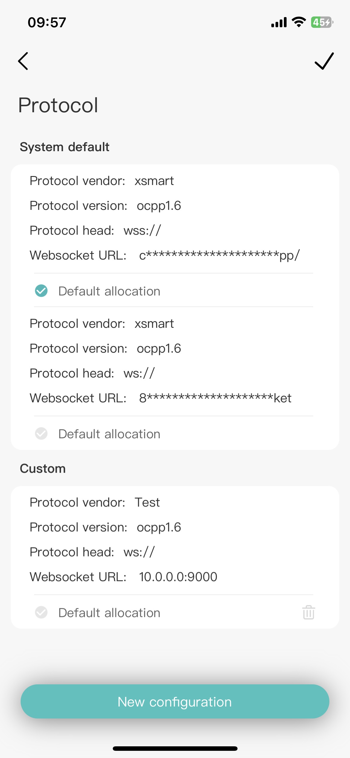This screenshot has width=350, height=758.
Task: Go back using the back arrow
Action: pyautogui.click(x=23, y=61)
